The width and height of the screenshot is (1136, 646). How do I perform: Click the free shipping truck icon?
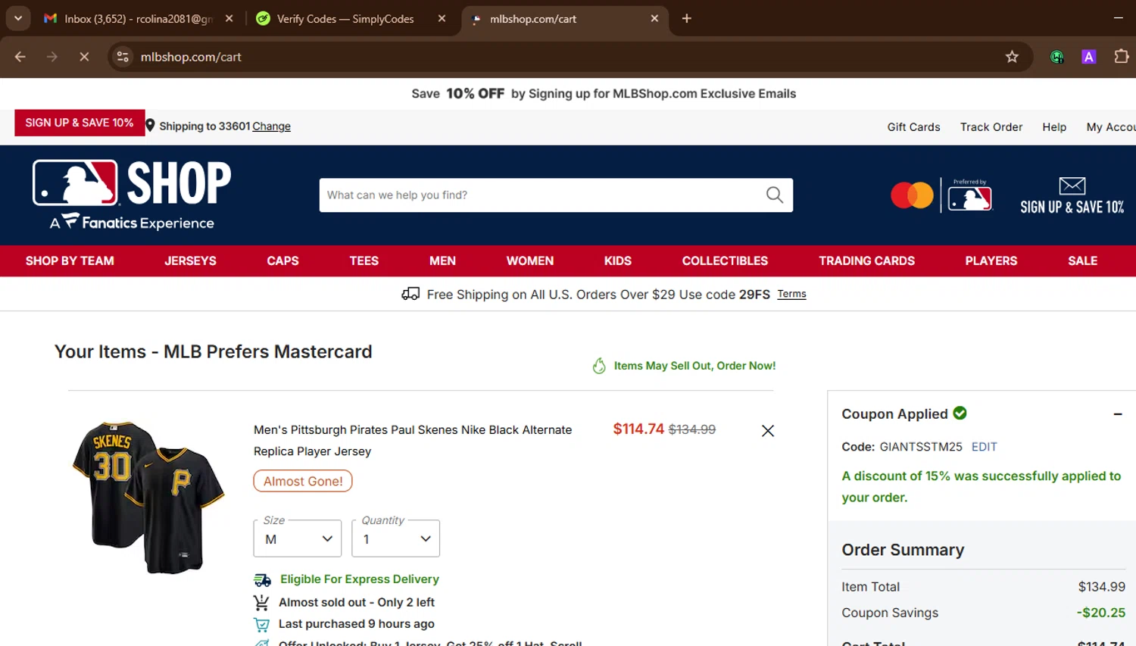coord(410,294)
